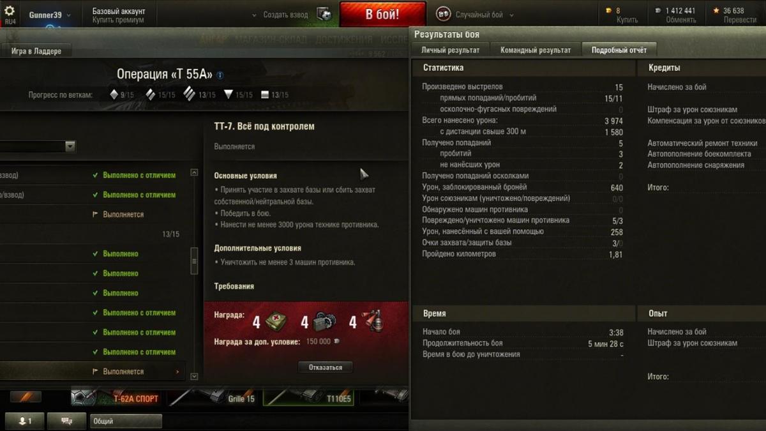Click the info icon after Операция «Т 55А»

220,75
